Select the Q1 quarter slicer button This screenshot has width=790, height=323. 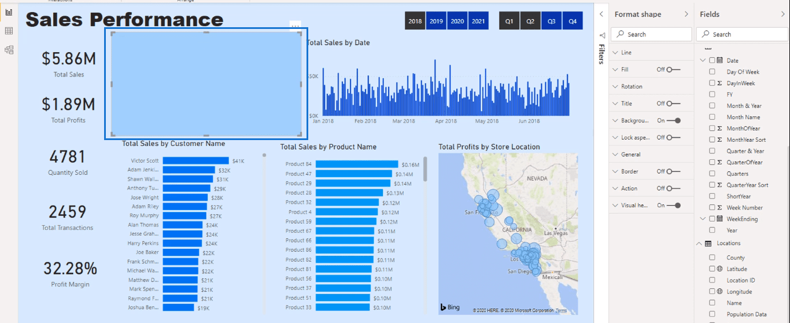click(x=509, y=21)
